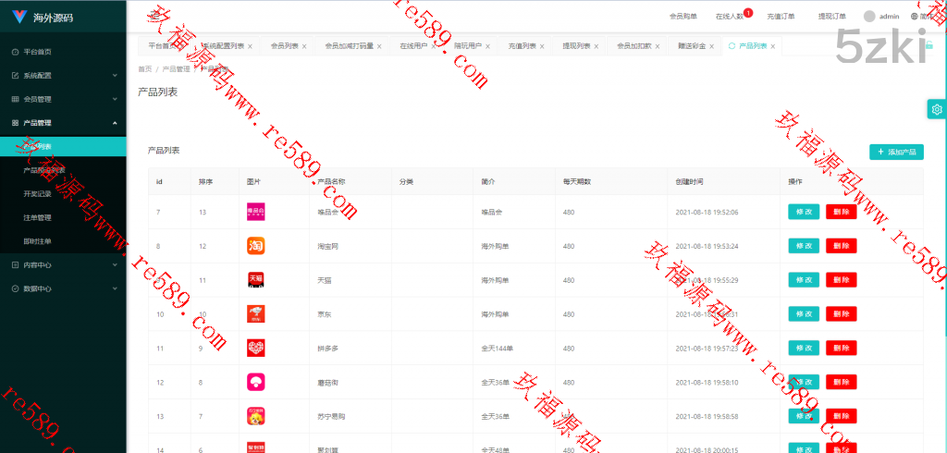
Task: Click the 京东 product icon
Action: pyautogui.click(x=256, y=314)
